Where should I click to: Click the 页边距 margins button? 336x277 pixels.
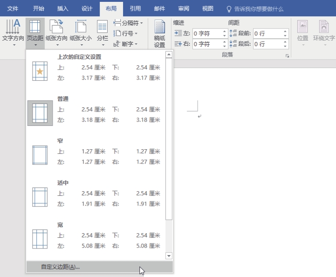[35, 33]
